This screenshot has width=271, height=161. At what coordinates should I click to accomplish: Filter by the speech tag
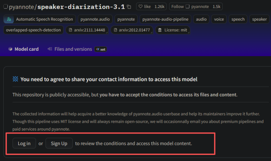coord(238,19)
